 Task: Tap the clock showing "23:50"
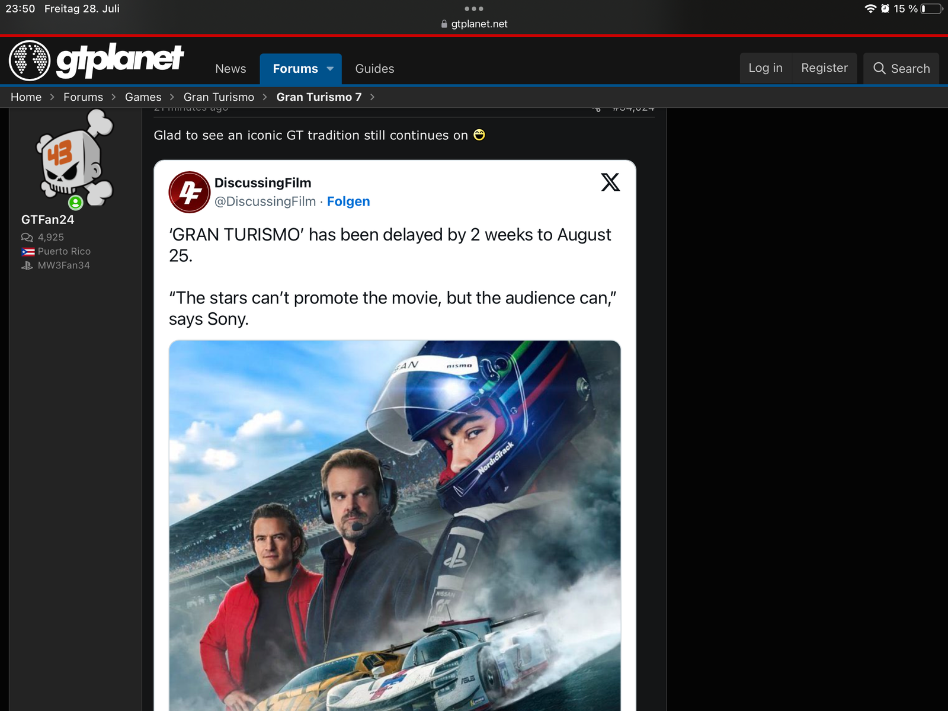tap(20, 9)
